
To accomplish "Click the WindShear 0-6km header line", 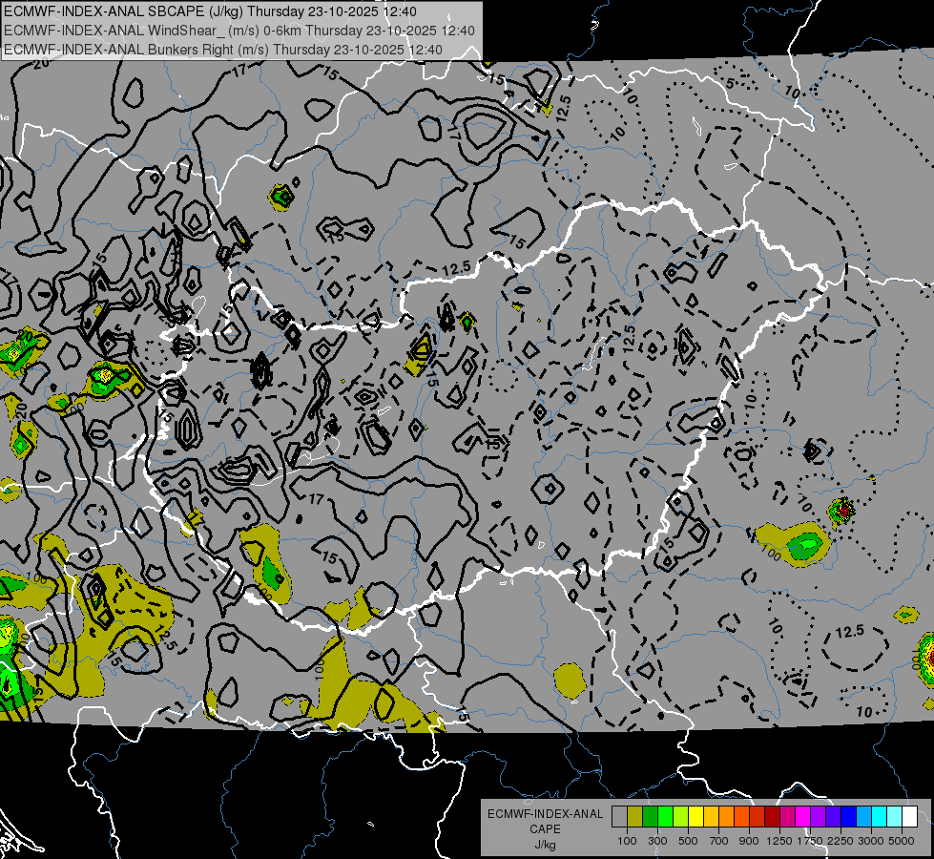I will click(239, 31).
